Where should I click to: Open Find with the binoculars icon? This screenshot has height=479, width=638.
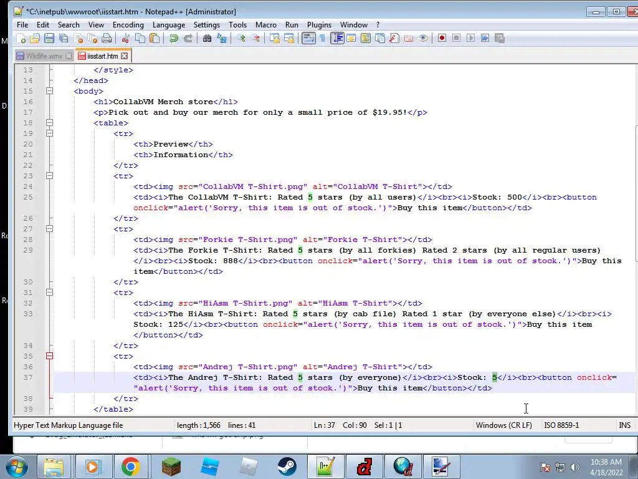(207, 38)
